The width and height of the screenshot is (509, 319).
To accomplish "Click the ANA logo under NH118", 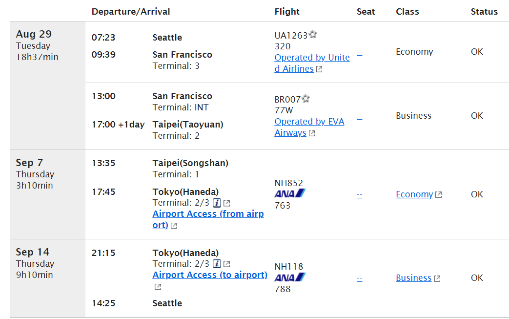I will [x=290, y=277].
